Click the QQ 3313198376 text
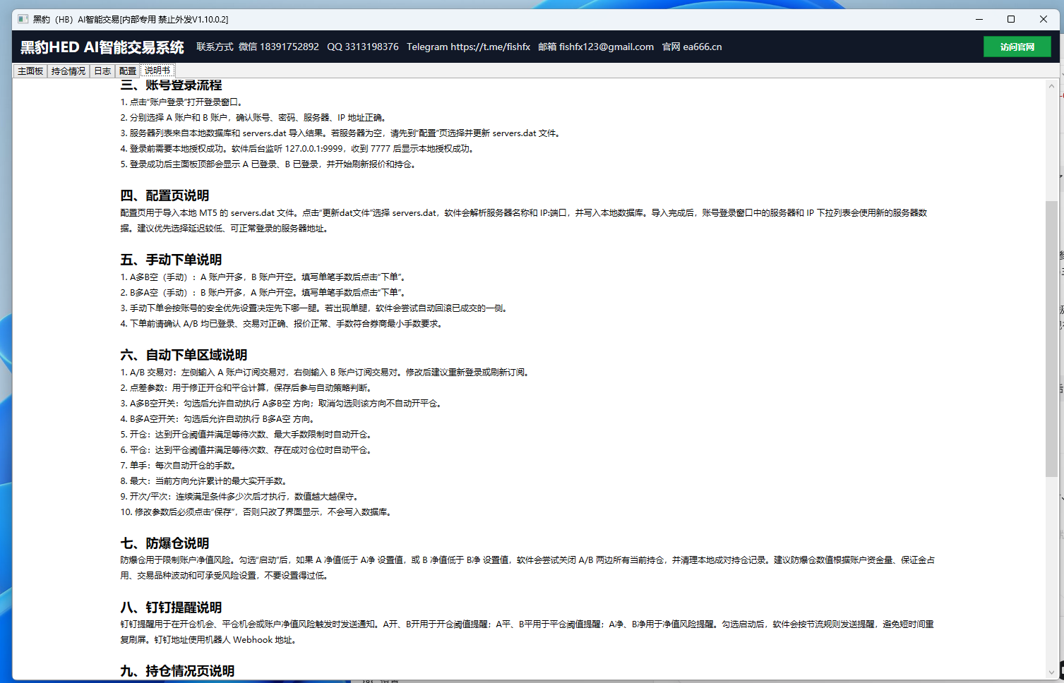Screen dimensions: 1064x683 [363, 47]
